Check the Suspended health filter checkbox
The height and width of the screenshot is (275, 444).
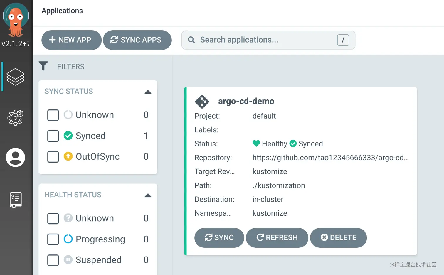(x=53, y=260)
